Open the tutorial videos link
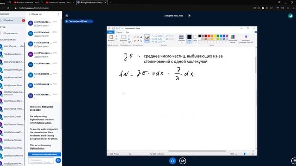 coord(44,123)
